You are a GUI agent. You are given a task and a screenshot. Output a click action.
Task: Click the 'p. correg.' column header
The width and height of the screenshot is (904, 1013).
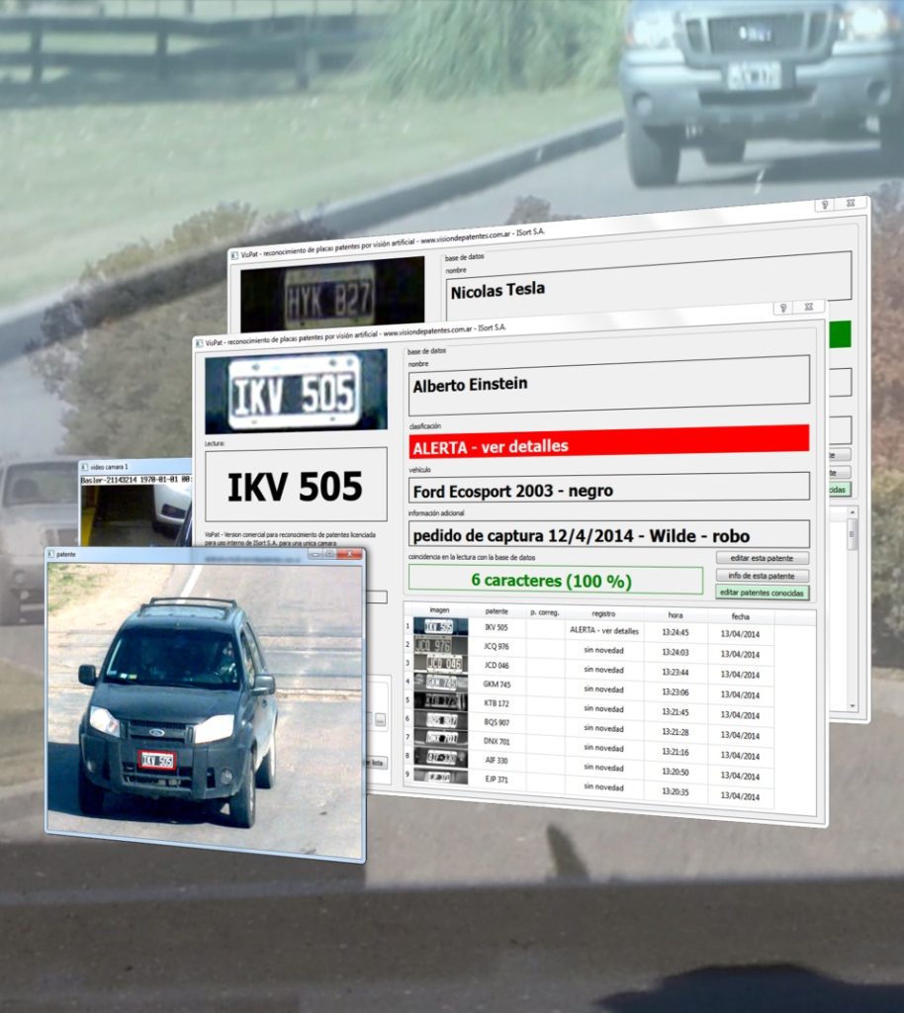point(544,612)
